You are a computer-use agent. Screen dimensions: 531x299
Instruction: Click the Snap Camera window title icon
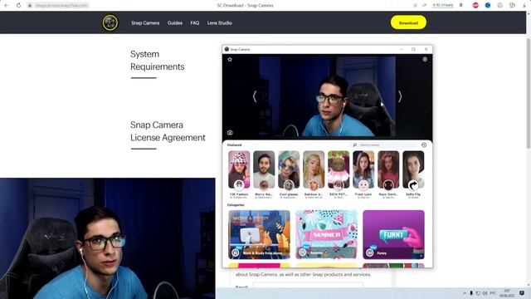227,49
